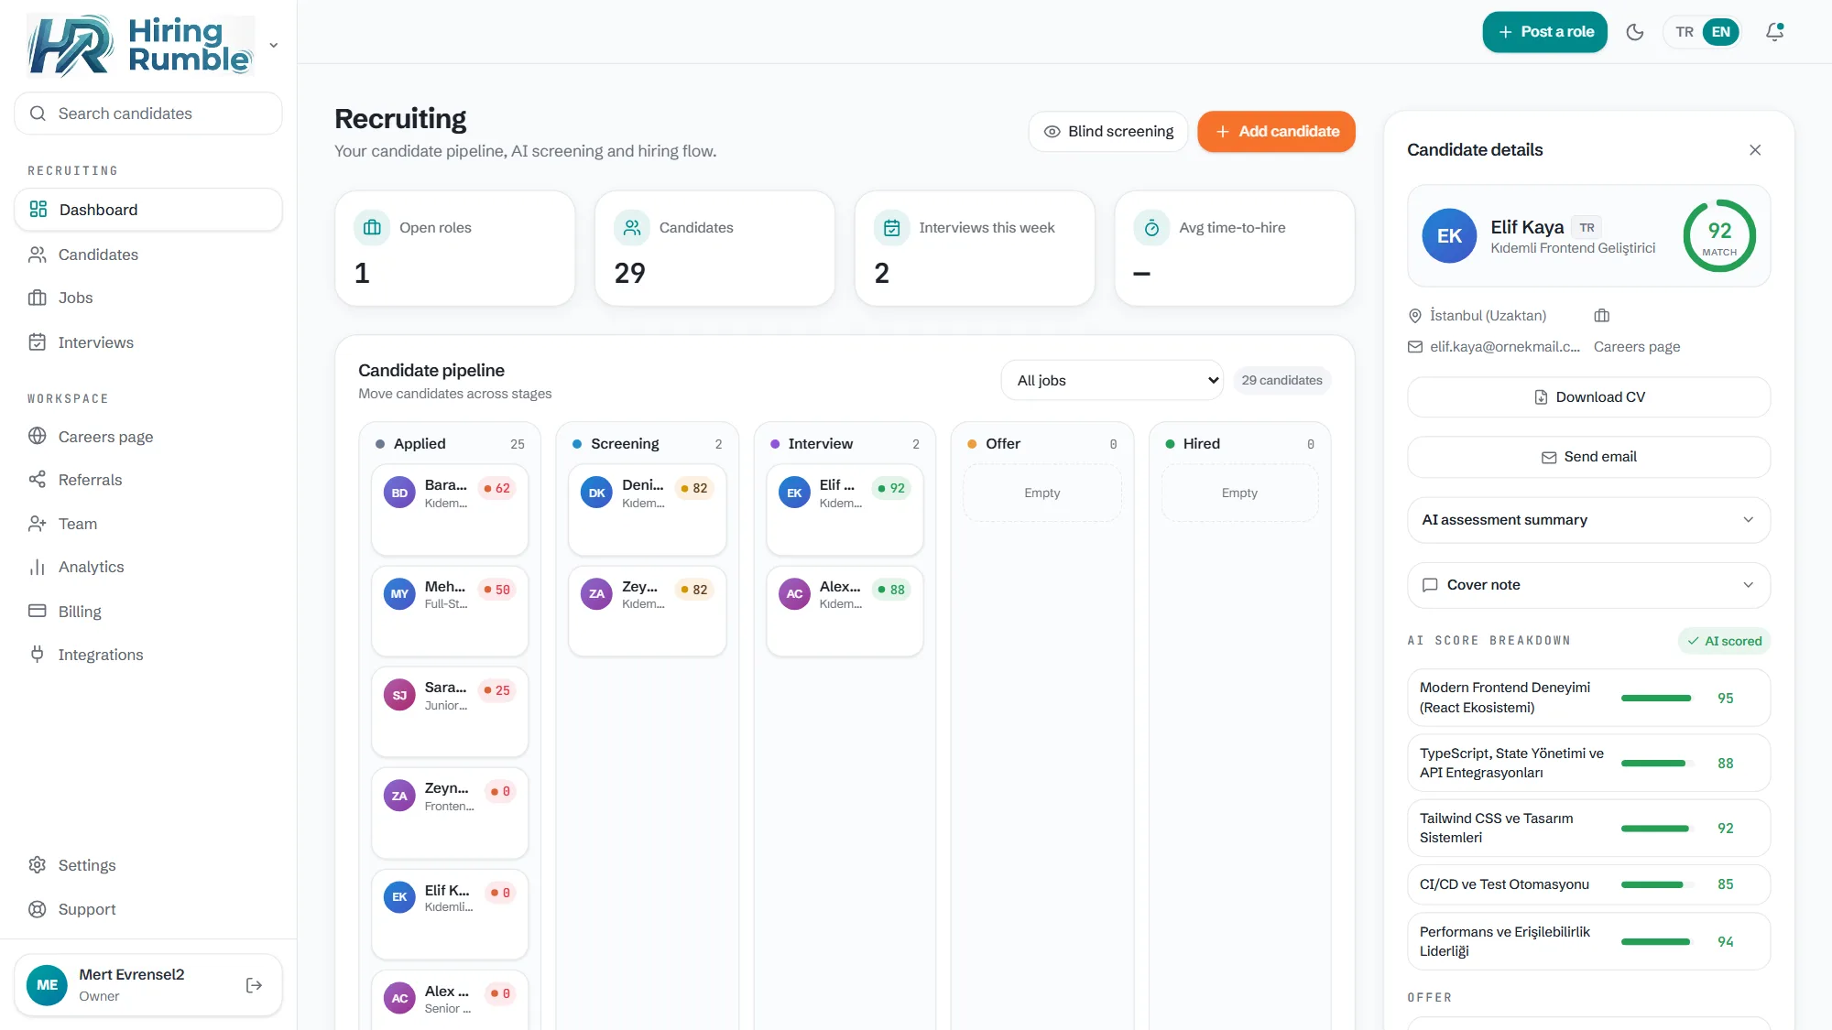This screenshot has width=1832, height=1030.
Task: Focus the Search candidates field
Action: [x=148, y=114]
